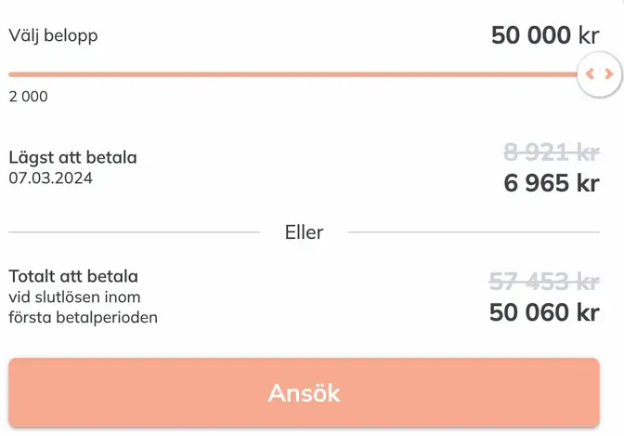
Task: Select the 50 000 kr amount value
Action: (x=545, y=36)
